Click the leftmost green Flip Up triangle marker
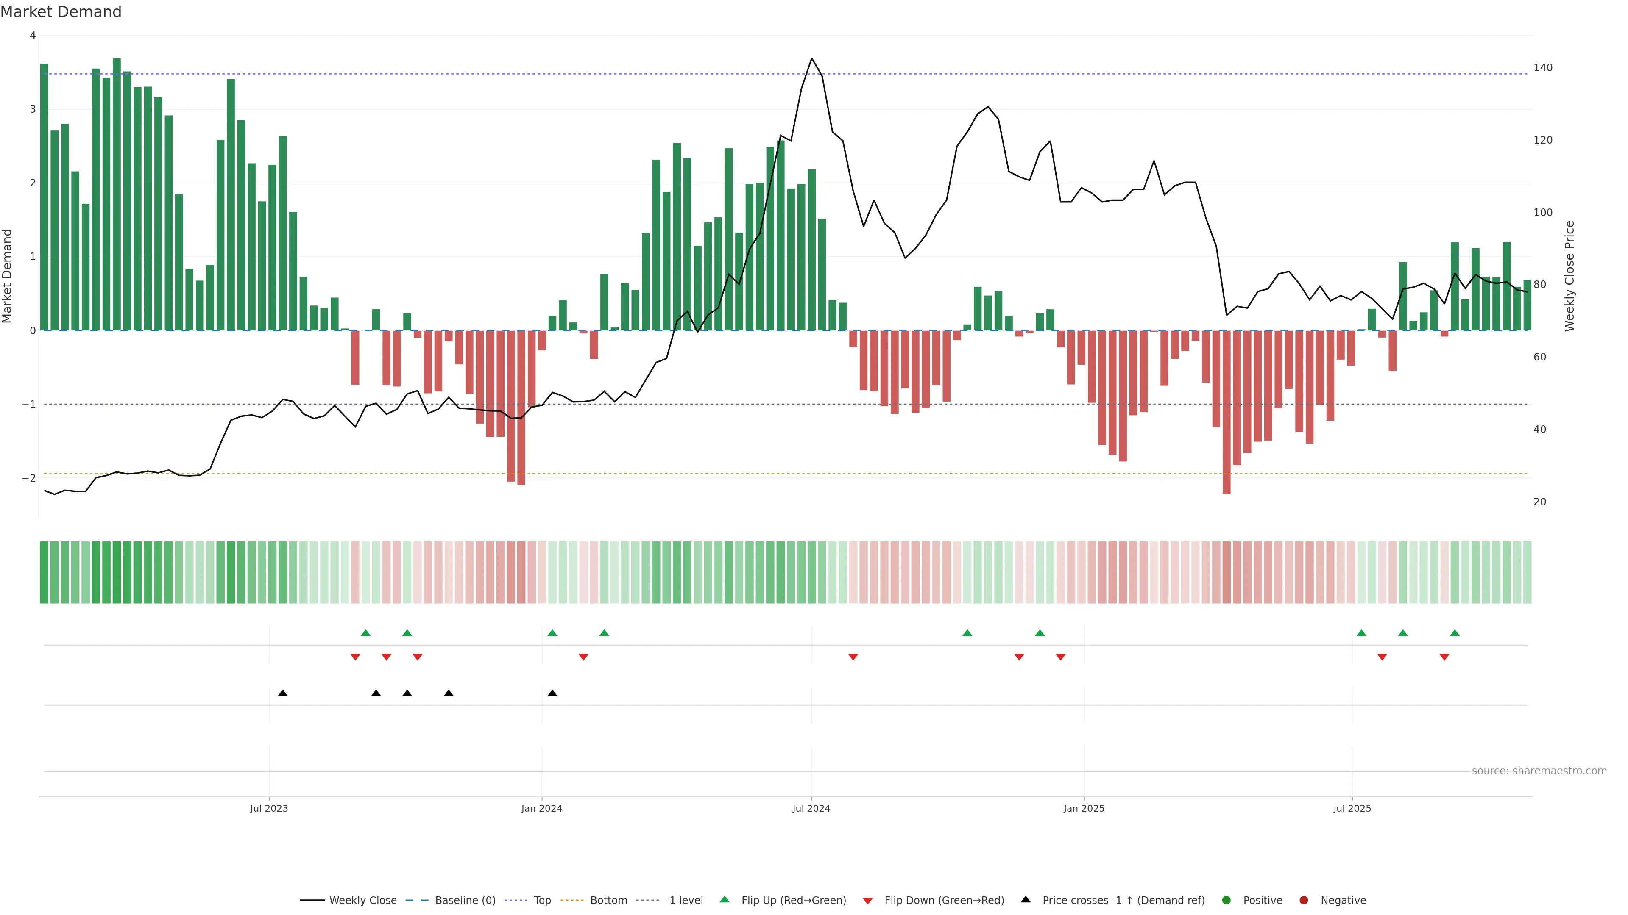1628x915 pixels. (365, 633)
